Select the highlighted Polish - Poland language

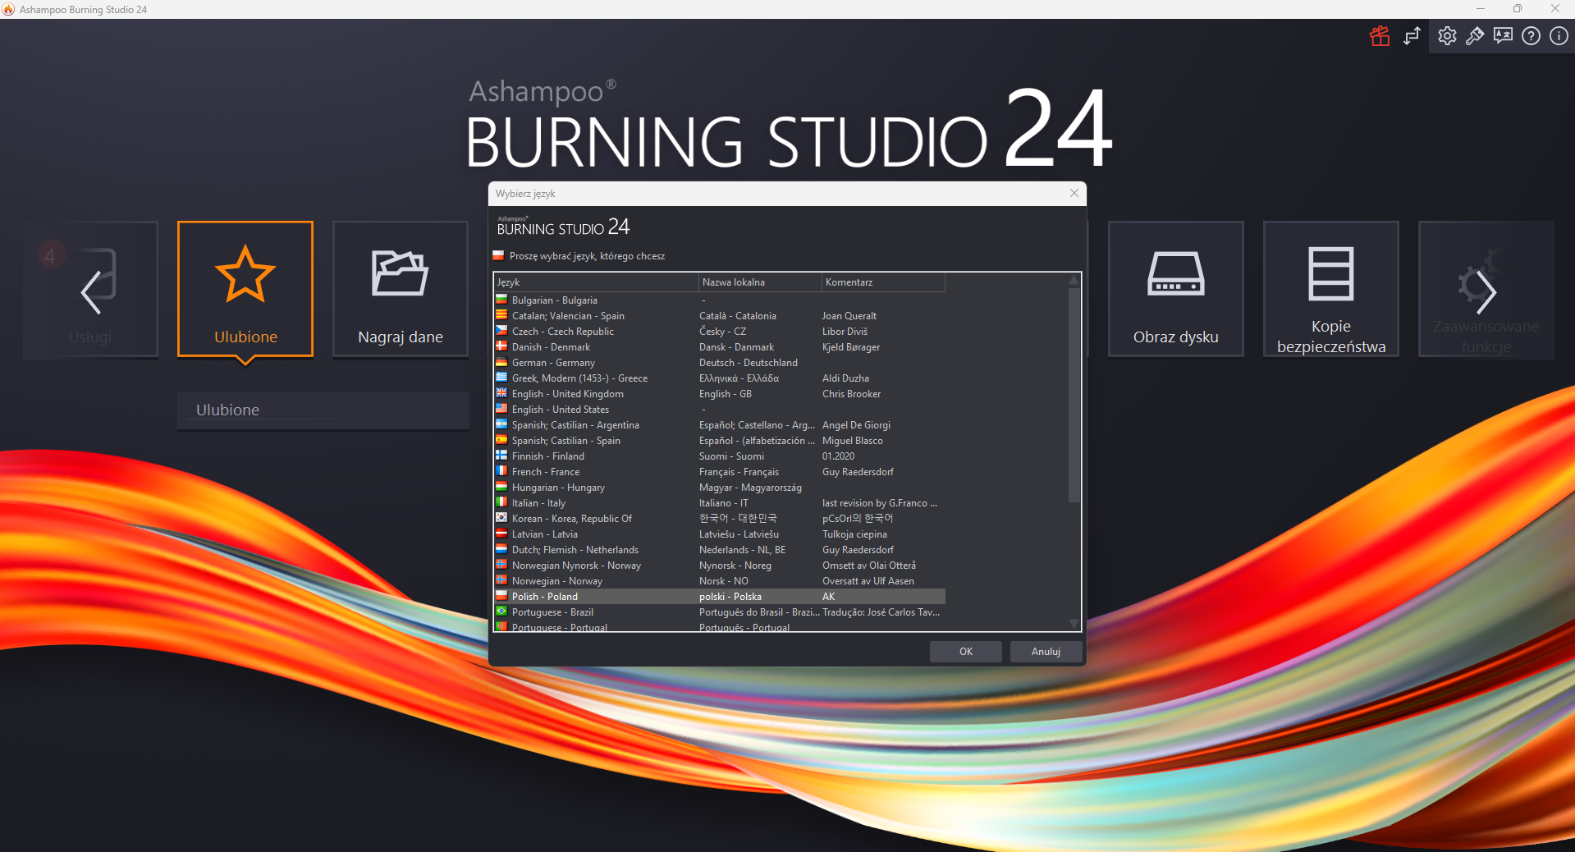click(720, 597)
